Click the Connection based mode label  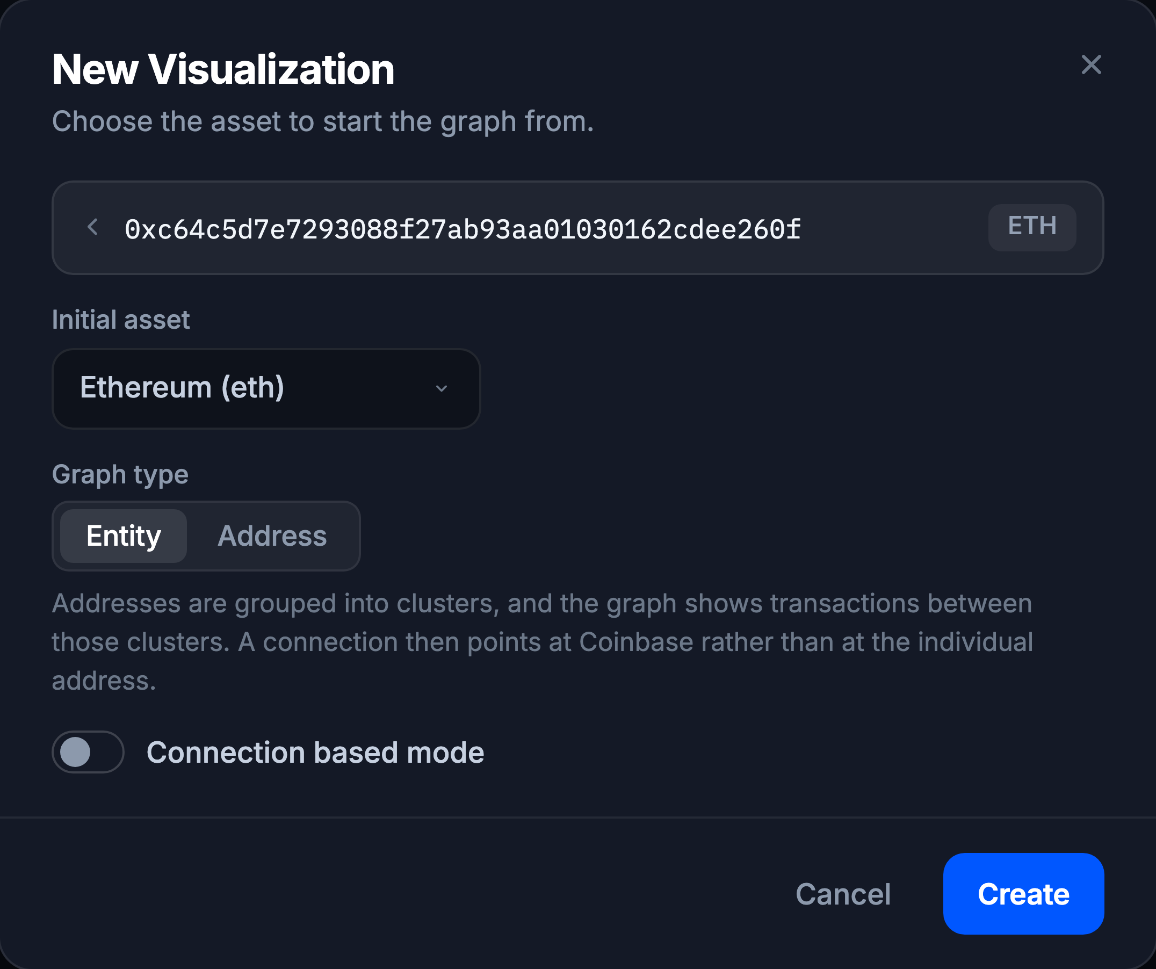point(315,753)
